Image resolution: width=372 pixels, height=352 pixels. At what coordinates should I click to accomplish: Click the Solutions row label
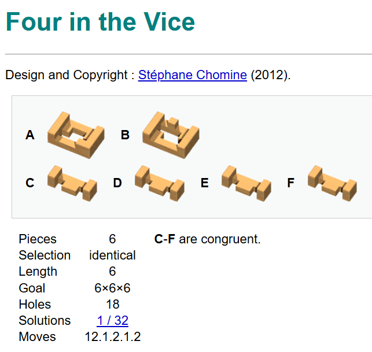(x=45, y=320)
